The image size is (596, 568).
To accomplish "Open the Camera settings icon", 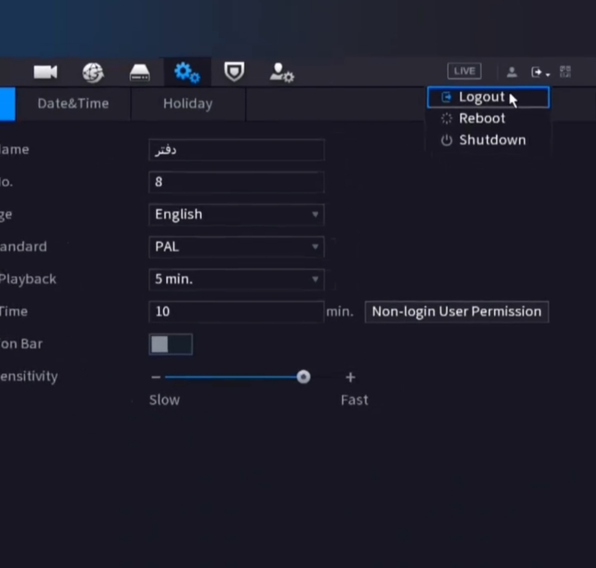I will (x=45, y=72).
